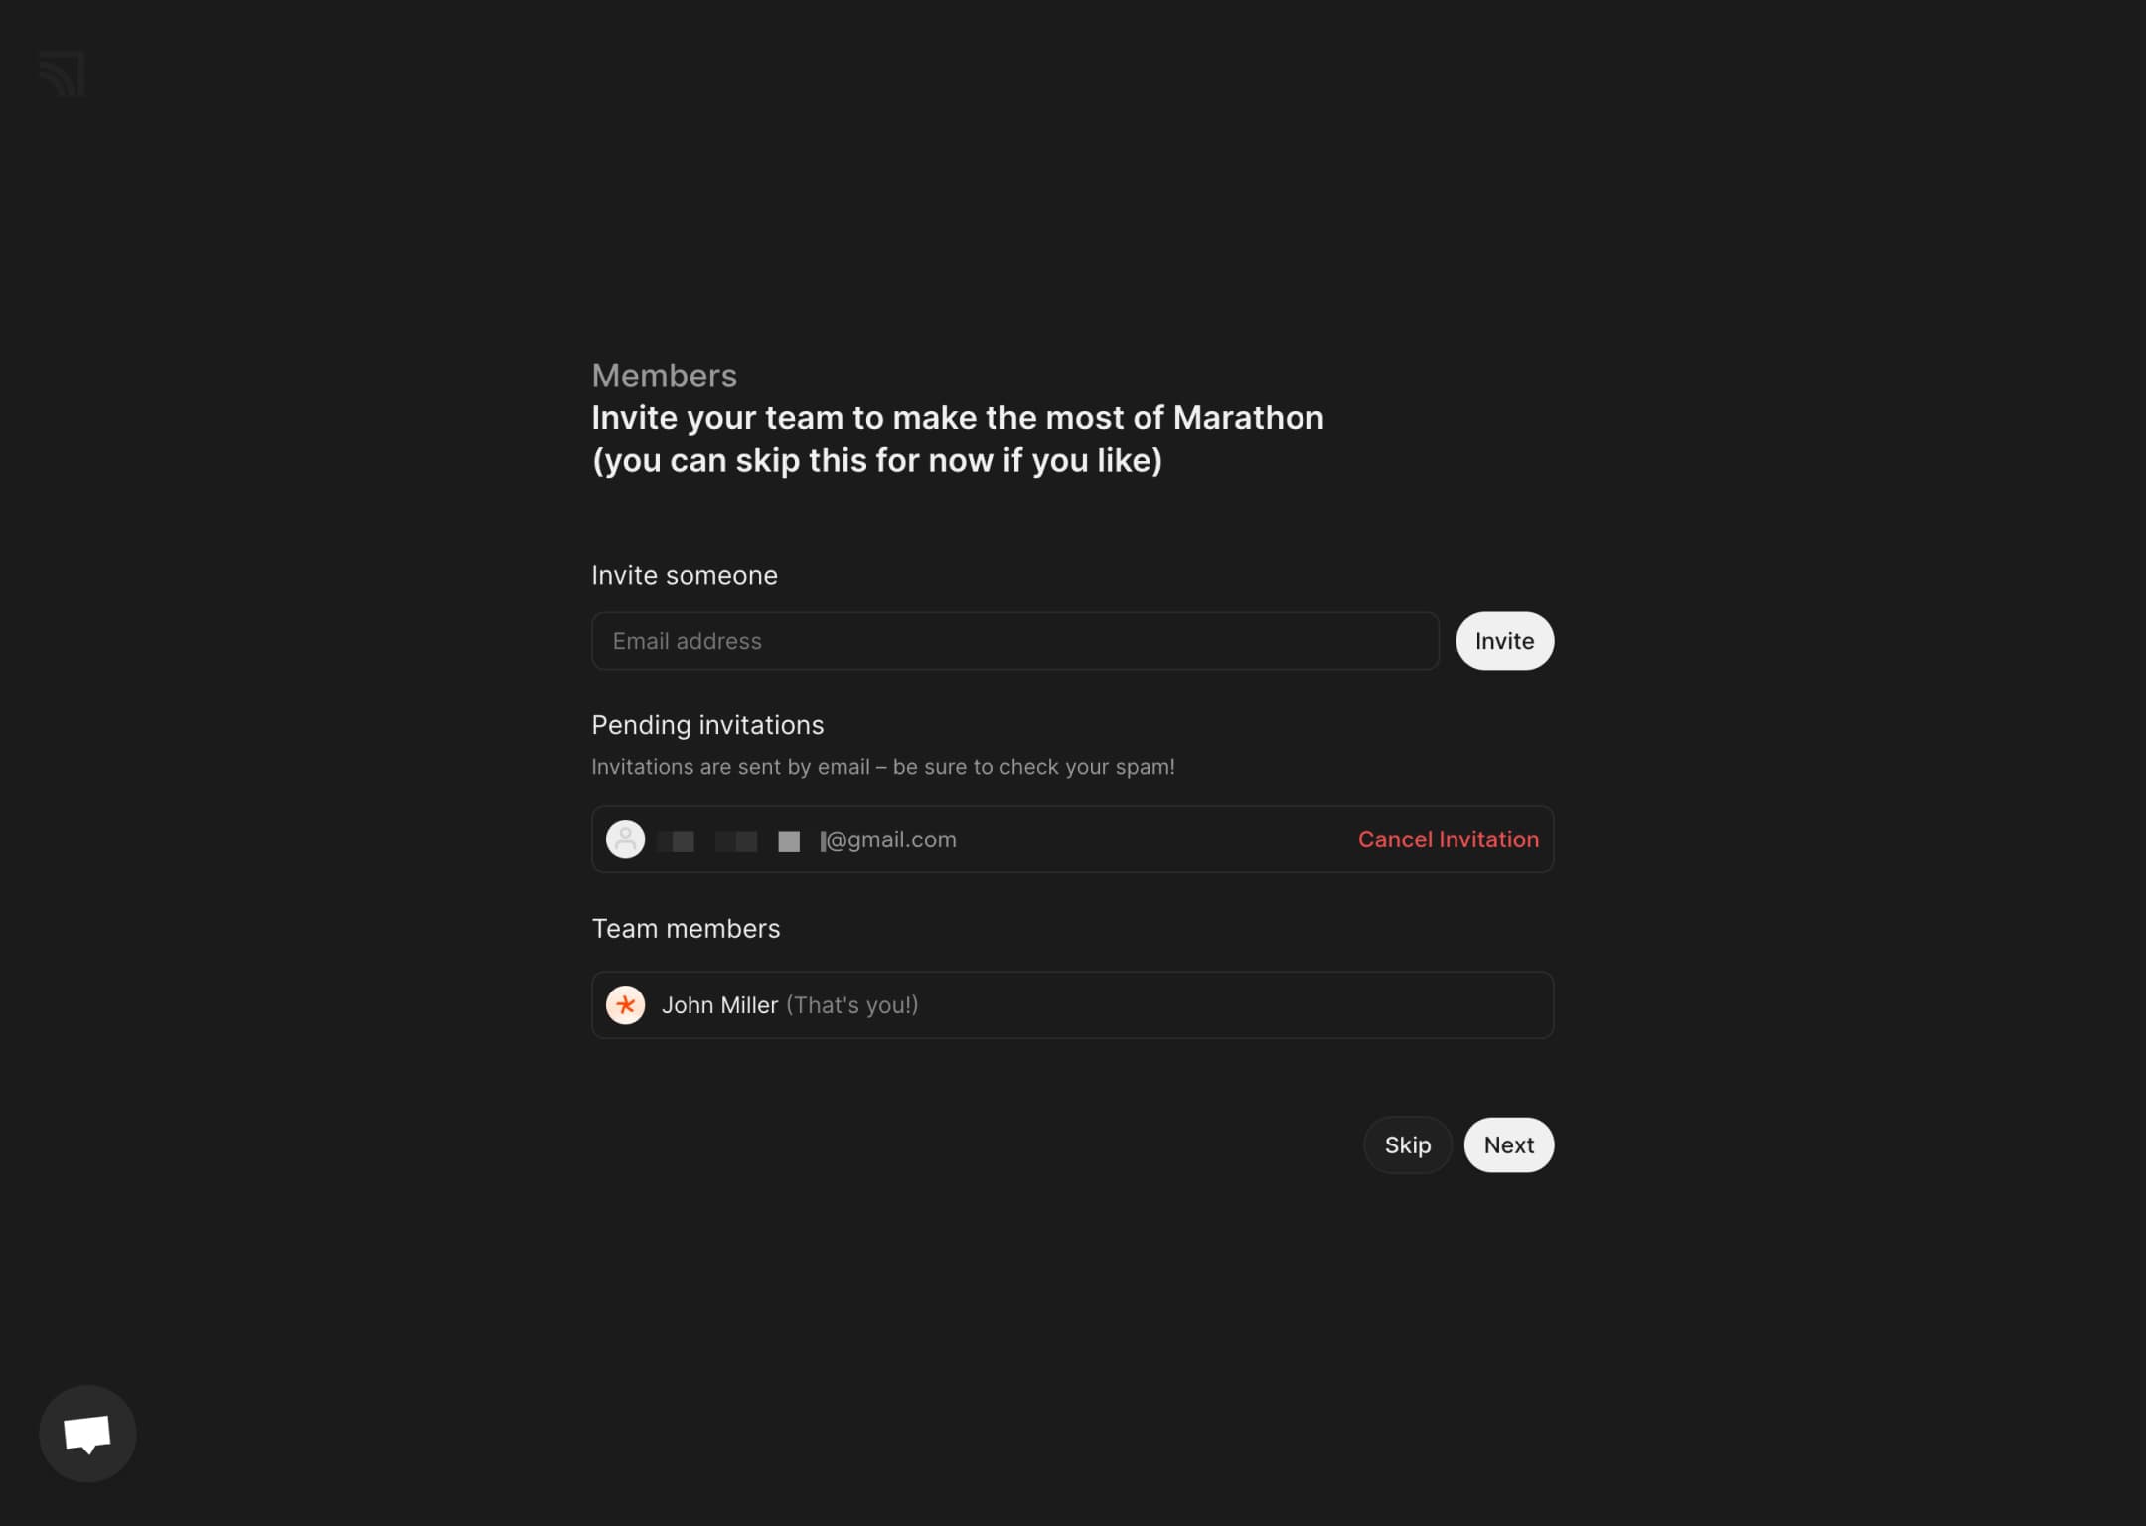The height and width of the screenshot is (1526, 2146).
Task: Toggle the pending invitation entry row
Action: [1073, 839]
